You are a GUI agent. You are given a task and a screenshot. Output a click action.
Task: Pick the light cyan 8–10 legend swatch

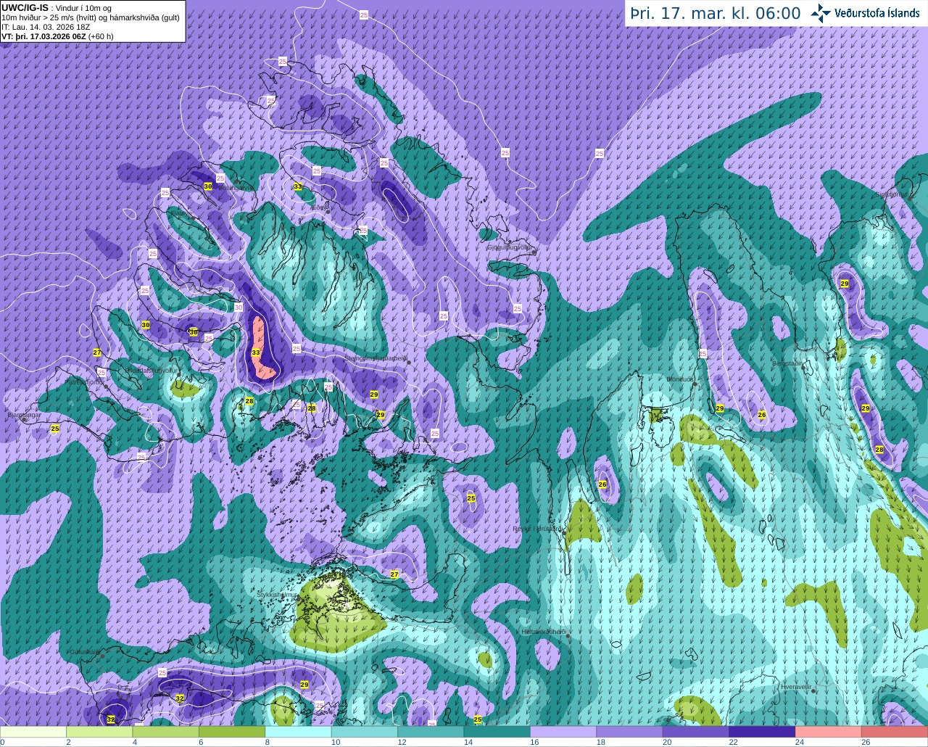pos(298,732)
